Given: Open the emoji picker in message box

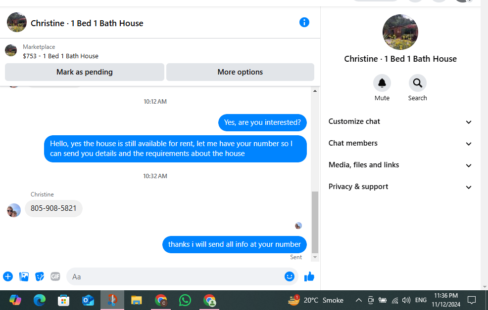Looking at the screenshot, I should coord(290,276).
